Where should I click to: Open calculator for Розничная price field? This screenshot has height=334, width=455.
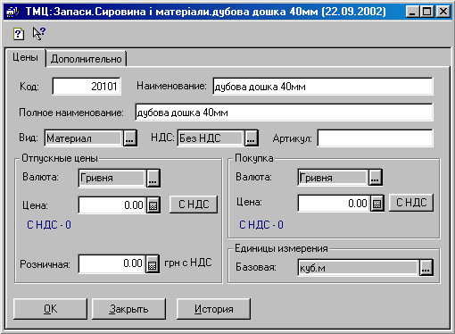153,263
